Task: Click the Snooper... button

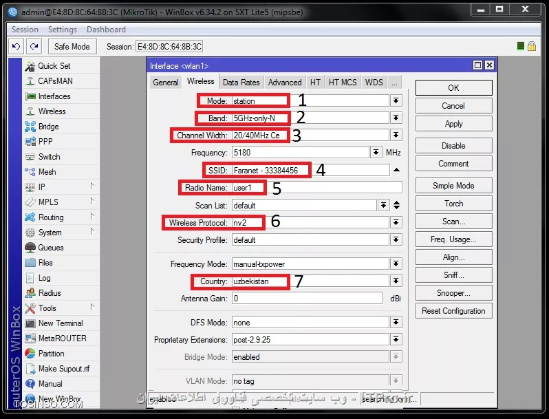Action: coord(454,293)
